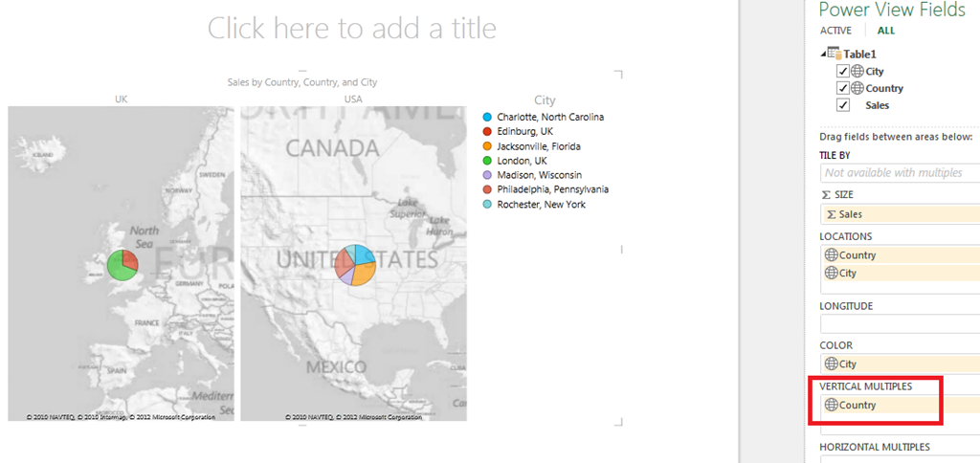Click globe icon next to City field
980x463 pixels.
pos(857,71)
